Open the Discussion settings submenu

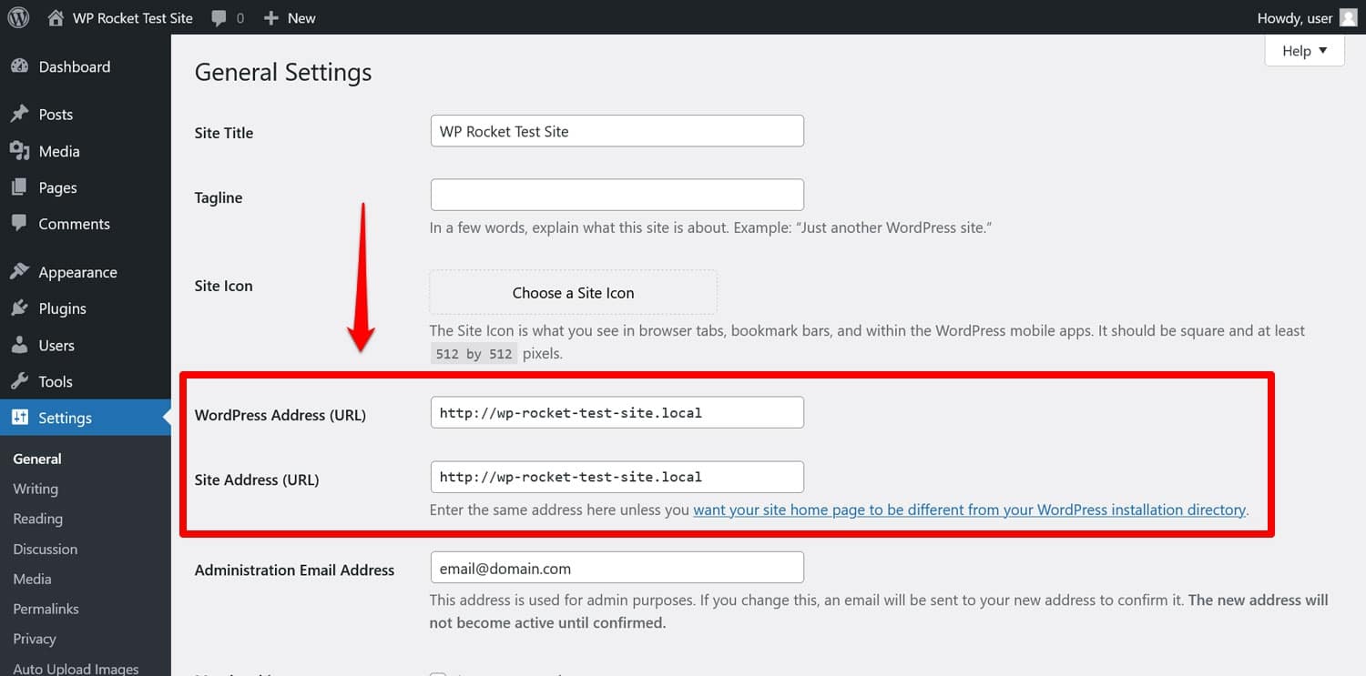tap(45, 549)
